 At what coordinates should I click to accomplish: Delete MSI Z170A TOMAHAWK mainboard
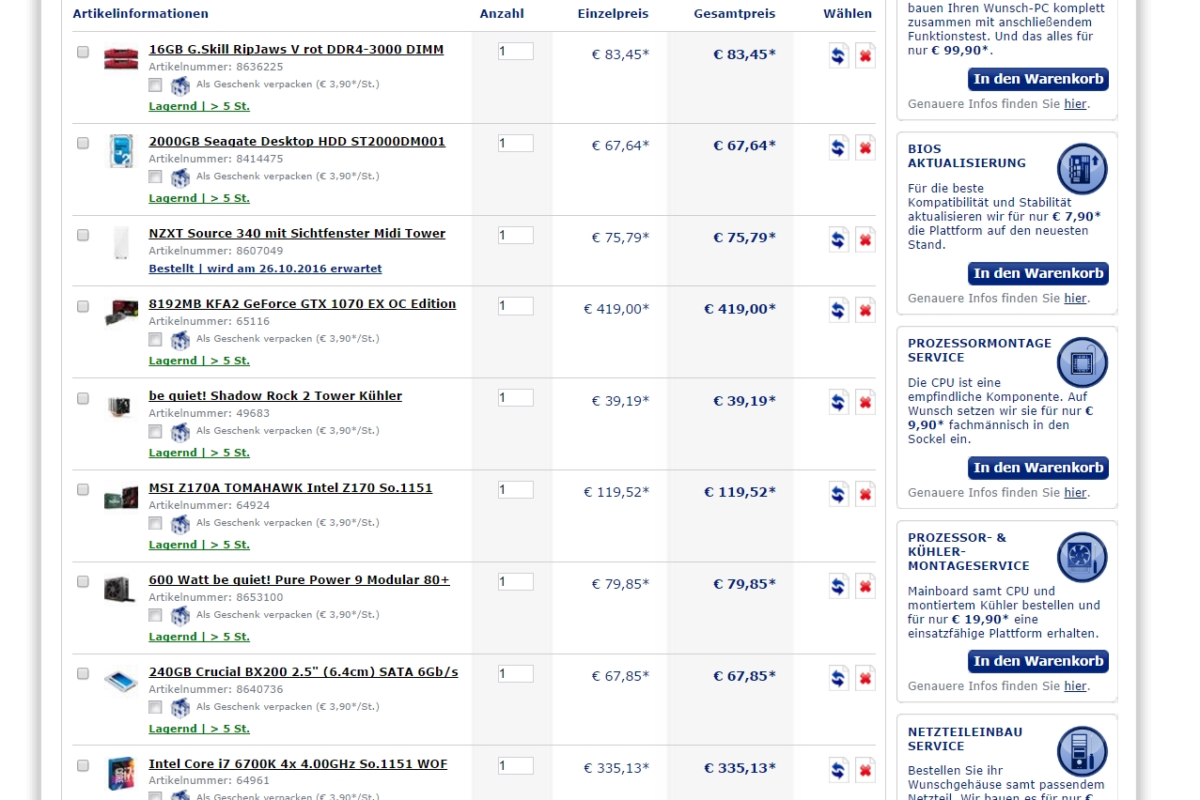tap(865, 494)
